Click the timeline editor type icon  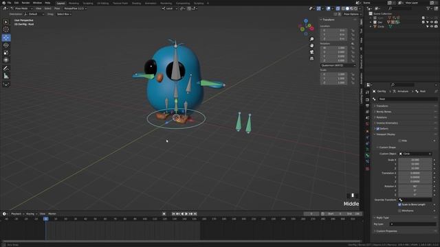[5, 213]
